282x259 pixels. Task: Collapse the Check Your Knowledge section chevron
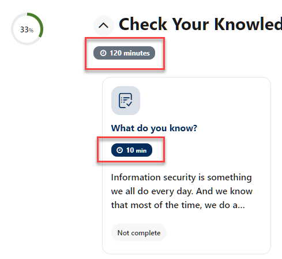tap(104, 25)
